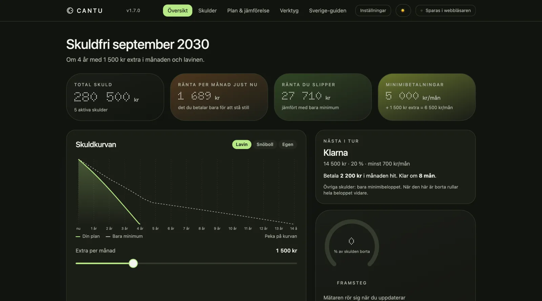The width and height of the screenshot is (542, 301).
Task: Open Inställningar settings
Action: pyautogui.click(x=373, y=10)
